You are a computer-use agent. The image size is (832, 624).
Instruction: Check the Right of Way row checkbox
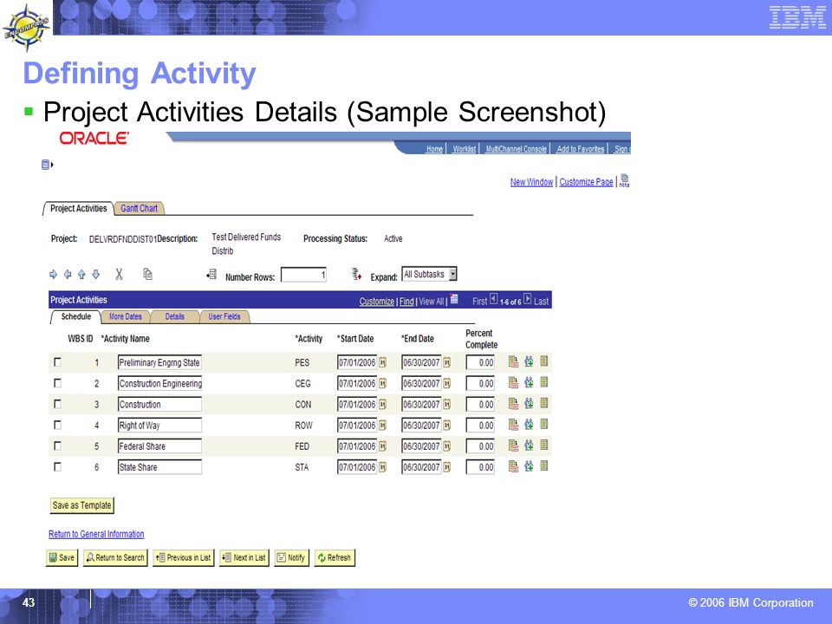[x=58, y=425]
